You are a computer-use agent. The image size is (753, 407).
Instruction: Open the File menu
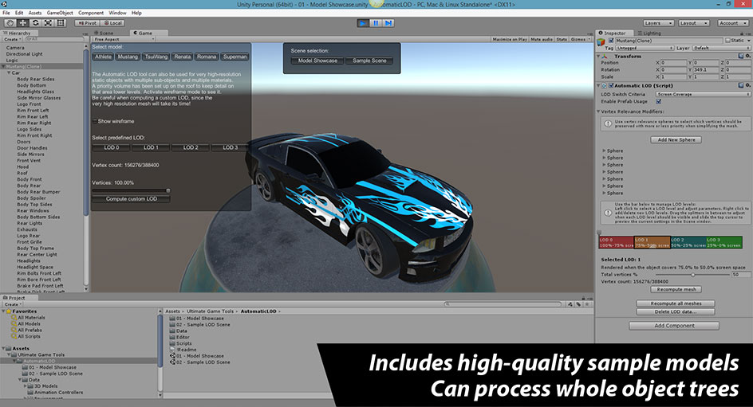[x=6, y=13]
